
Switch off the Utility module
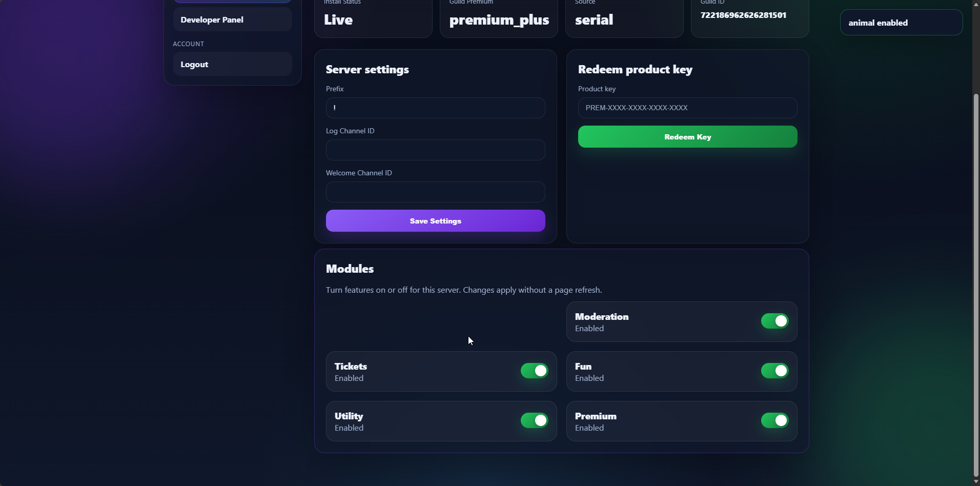534,421
